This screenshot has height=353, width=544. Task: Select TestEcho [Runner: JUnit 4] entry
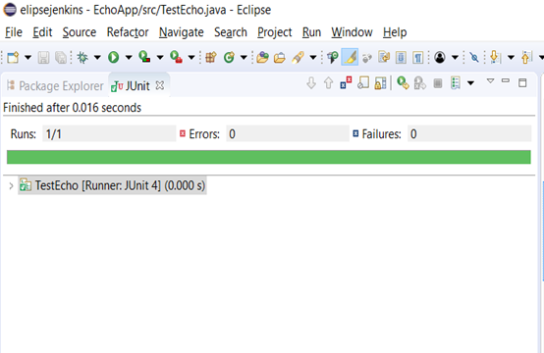pos(112,185)
